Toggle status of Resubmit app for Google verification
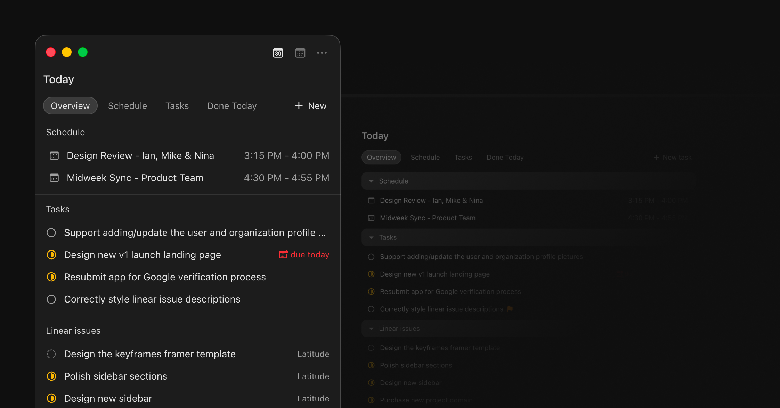Screen dimensions: 780x408 pyautogui.click(x=51, y=277)
